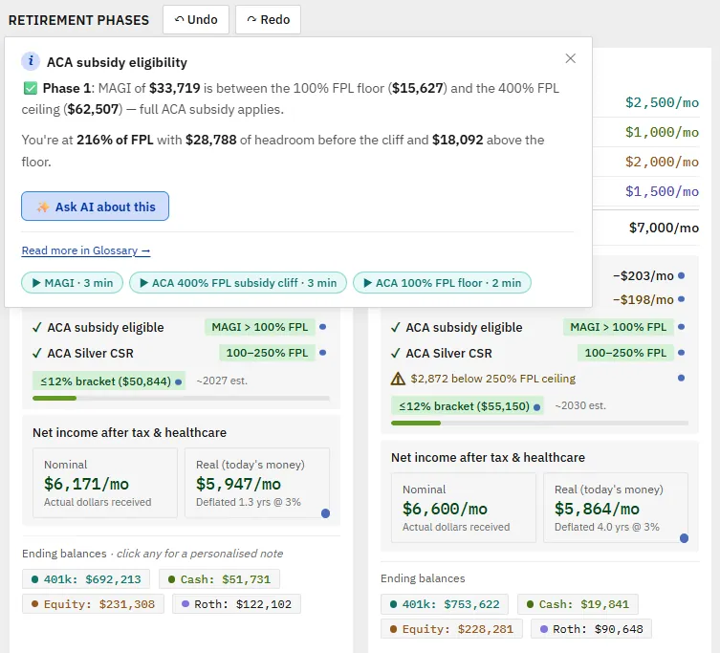Open Read more in Glossary link
The image size is (720, 653).
click(x=86, y=250)
